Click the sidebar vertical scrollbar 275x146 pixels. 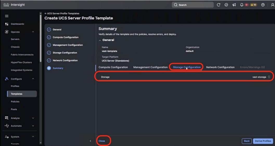click(x=41, y=38)
